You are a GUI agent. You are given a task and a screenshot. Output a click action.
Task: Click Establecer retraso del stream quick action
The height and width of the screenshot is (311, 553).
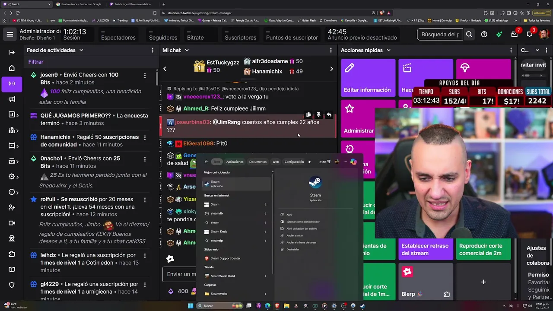click(x=426, y=249)
